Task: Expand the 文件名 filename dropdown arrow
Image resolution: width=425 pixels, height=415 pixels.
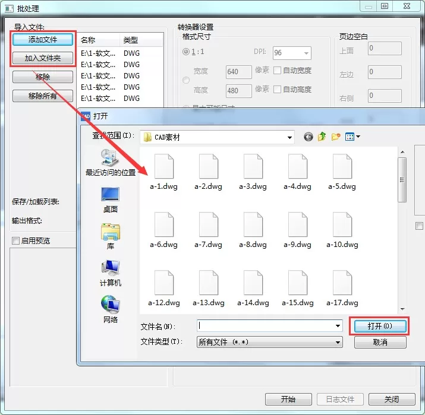Action: [x=338, y=326]
